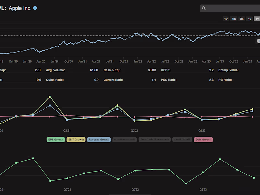Viewport: 260px width, 195px height.
Task: Switch to the 1m time range
Action: pyautogui.click(x=234, y=19)
